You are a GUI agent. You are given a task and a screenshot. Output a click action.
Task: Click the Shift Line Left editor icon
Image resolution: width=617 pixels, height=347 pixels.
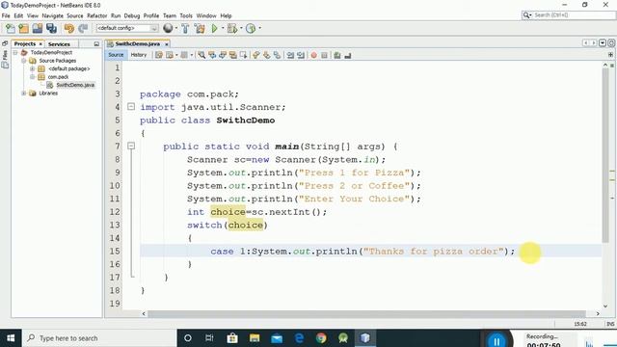pos(290,55)
